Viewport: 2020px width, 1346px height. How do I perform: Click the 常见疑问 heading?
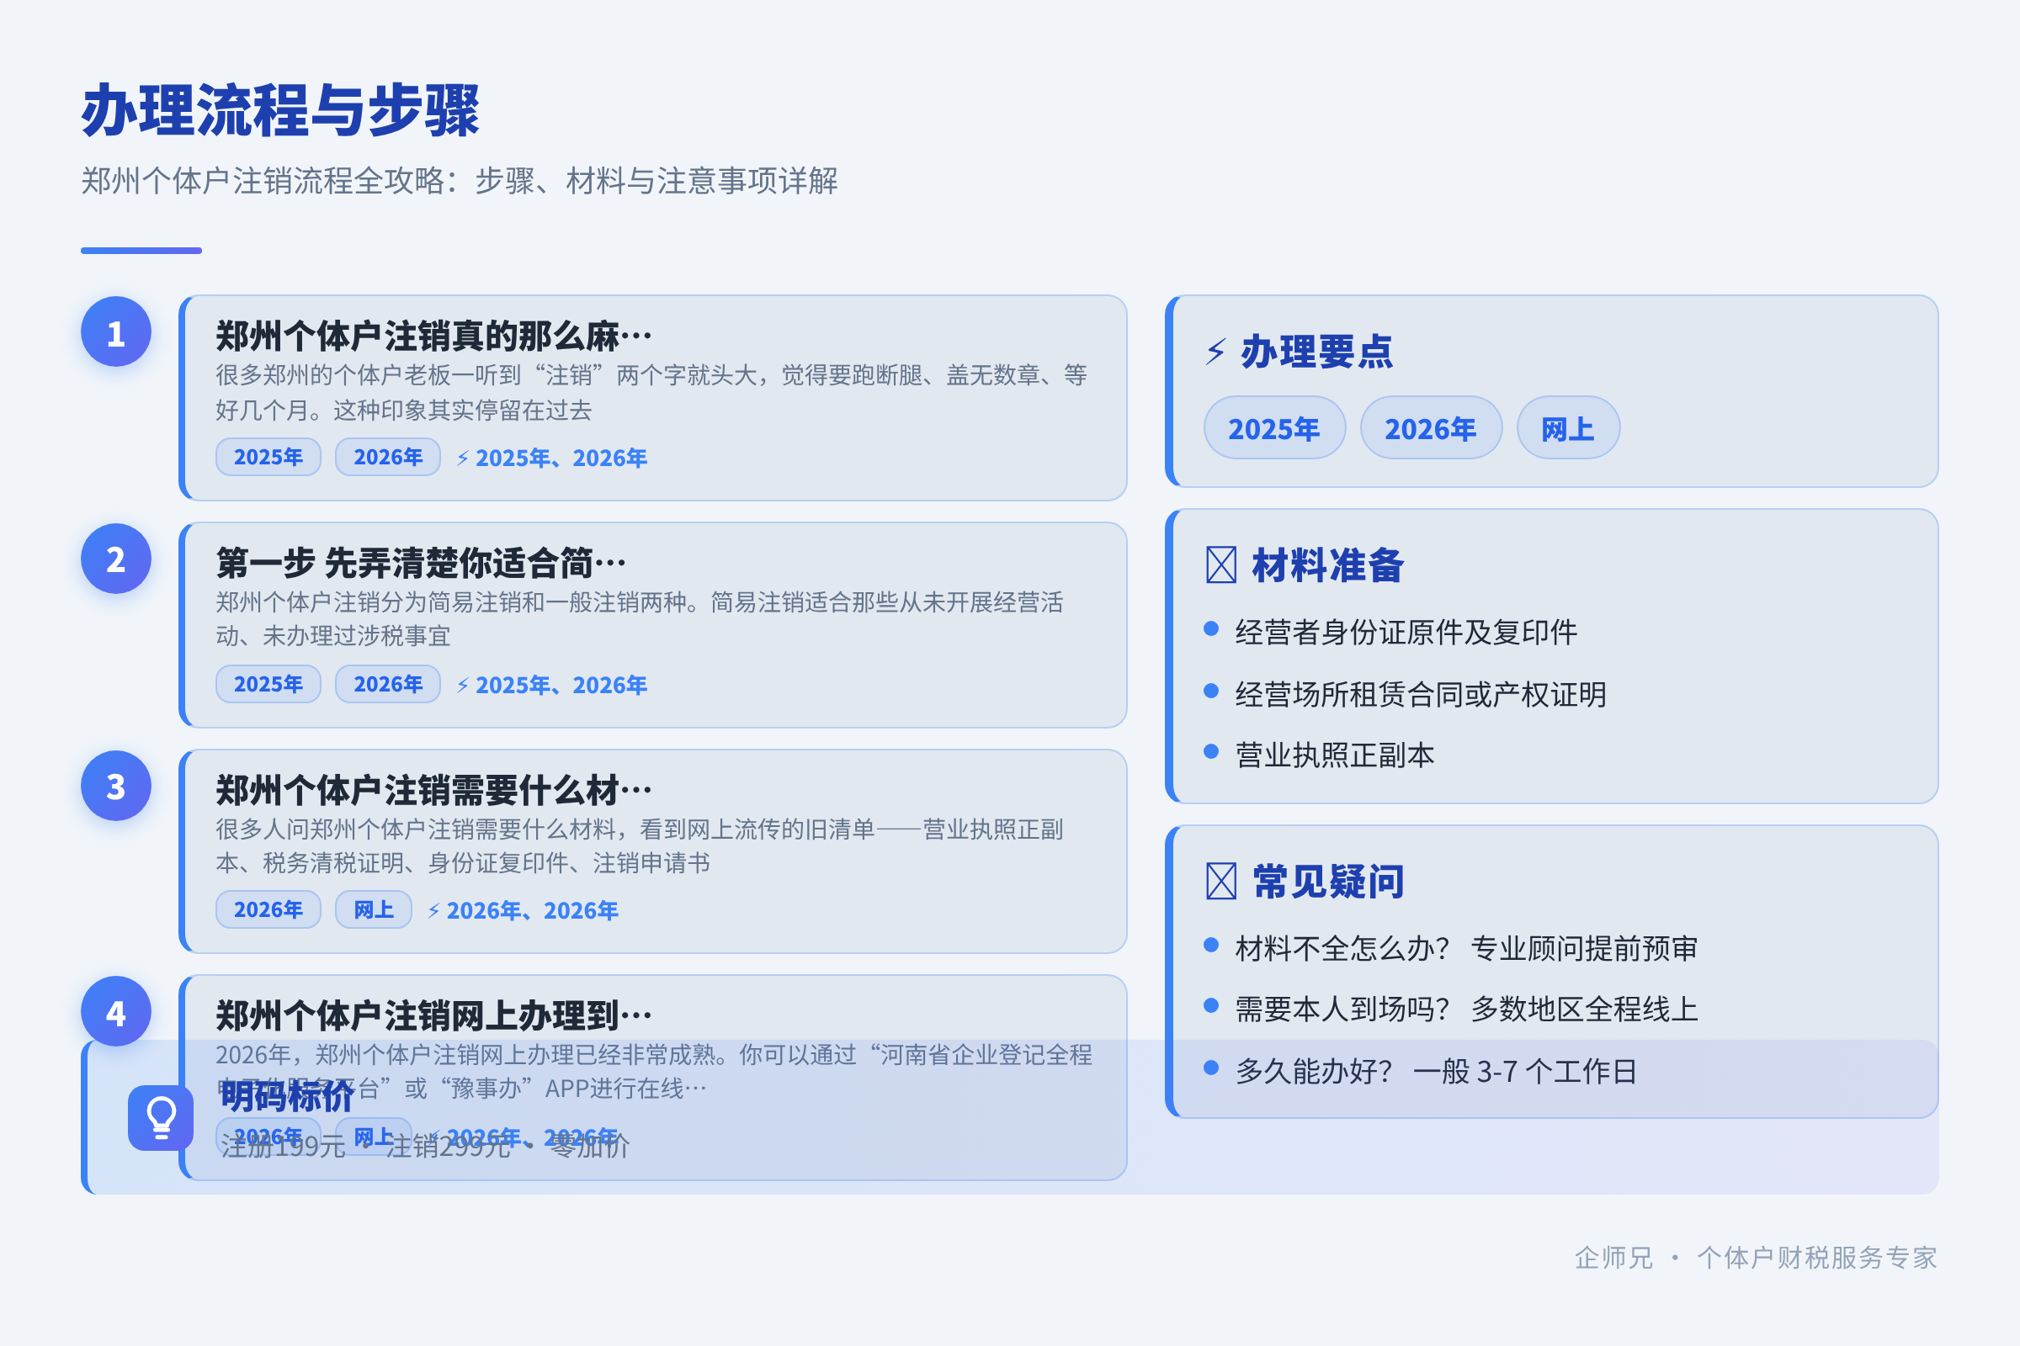coord(1328,881)
